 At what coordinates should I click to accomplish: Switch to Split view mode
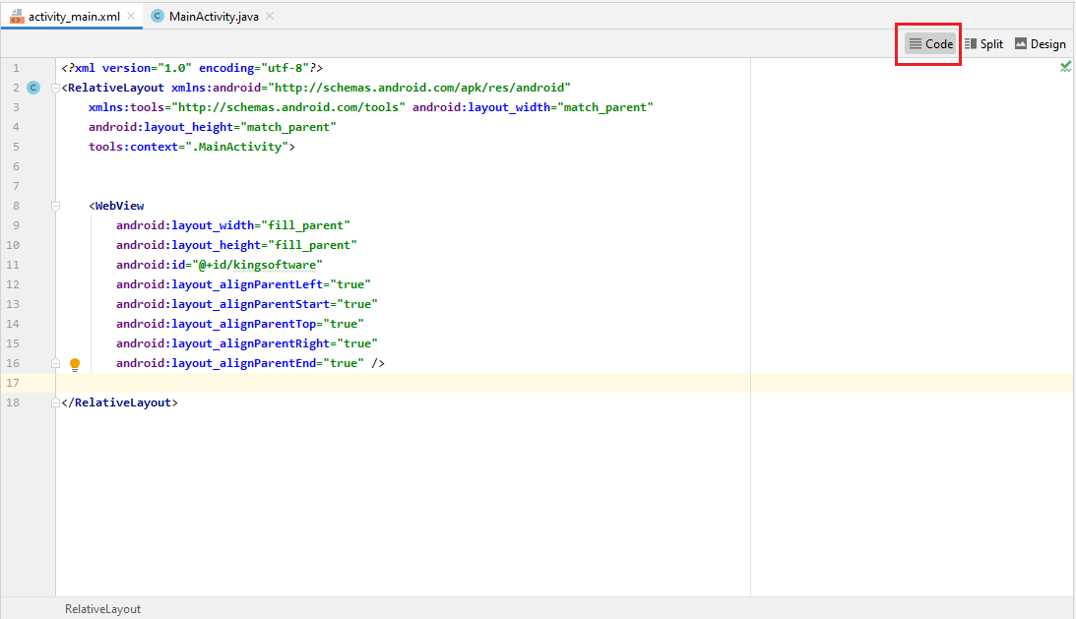click(983, 44)
